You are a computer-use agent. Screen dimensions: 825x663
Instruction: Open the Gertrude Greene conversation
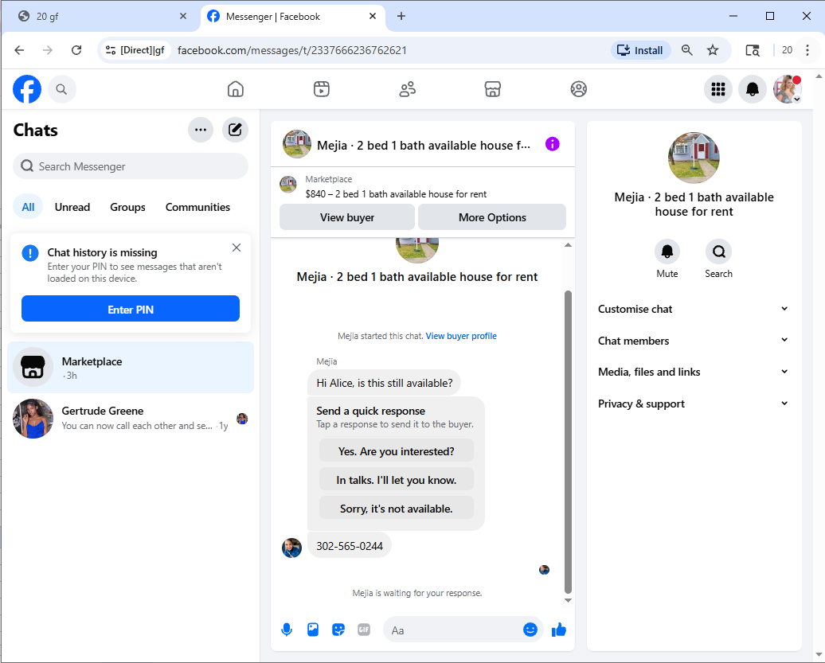(131, 418)
